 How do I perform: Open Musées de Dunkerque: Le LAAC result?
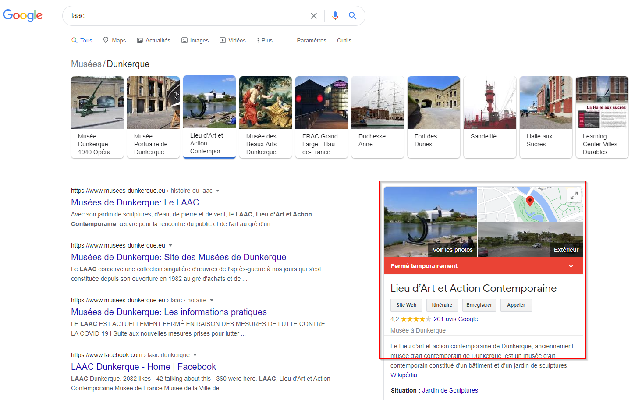[x=135, y=202]
